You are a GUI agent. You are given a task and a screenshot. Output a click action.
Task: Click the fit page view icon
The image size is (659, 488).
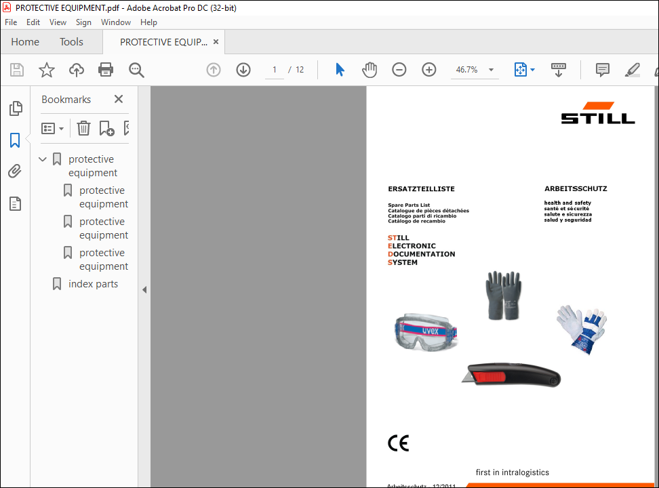coord(520,70)
